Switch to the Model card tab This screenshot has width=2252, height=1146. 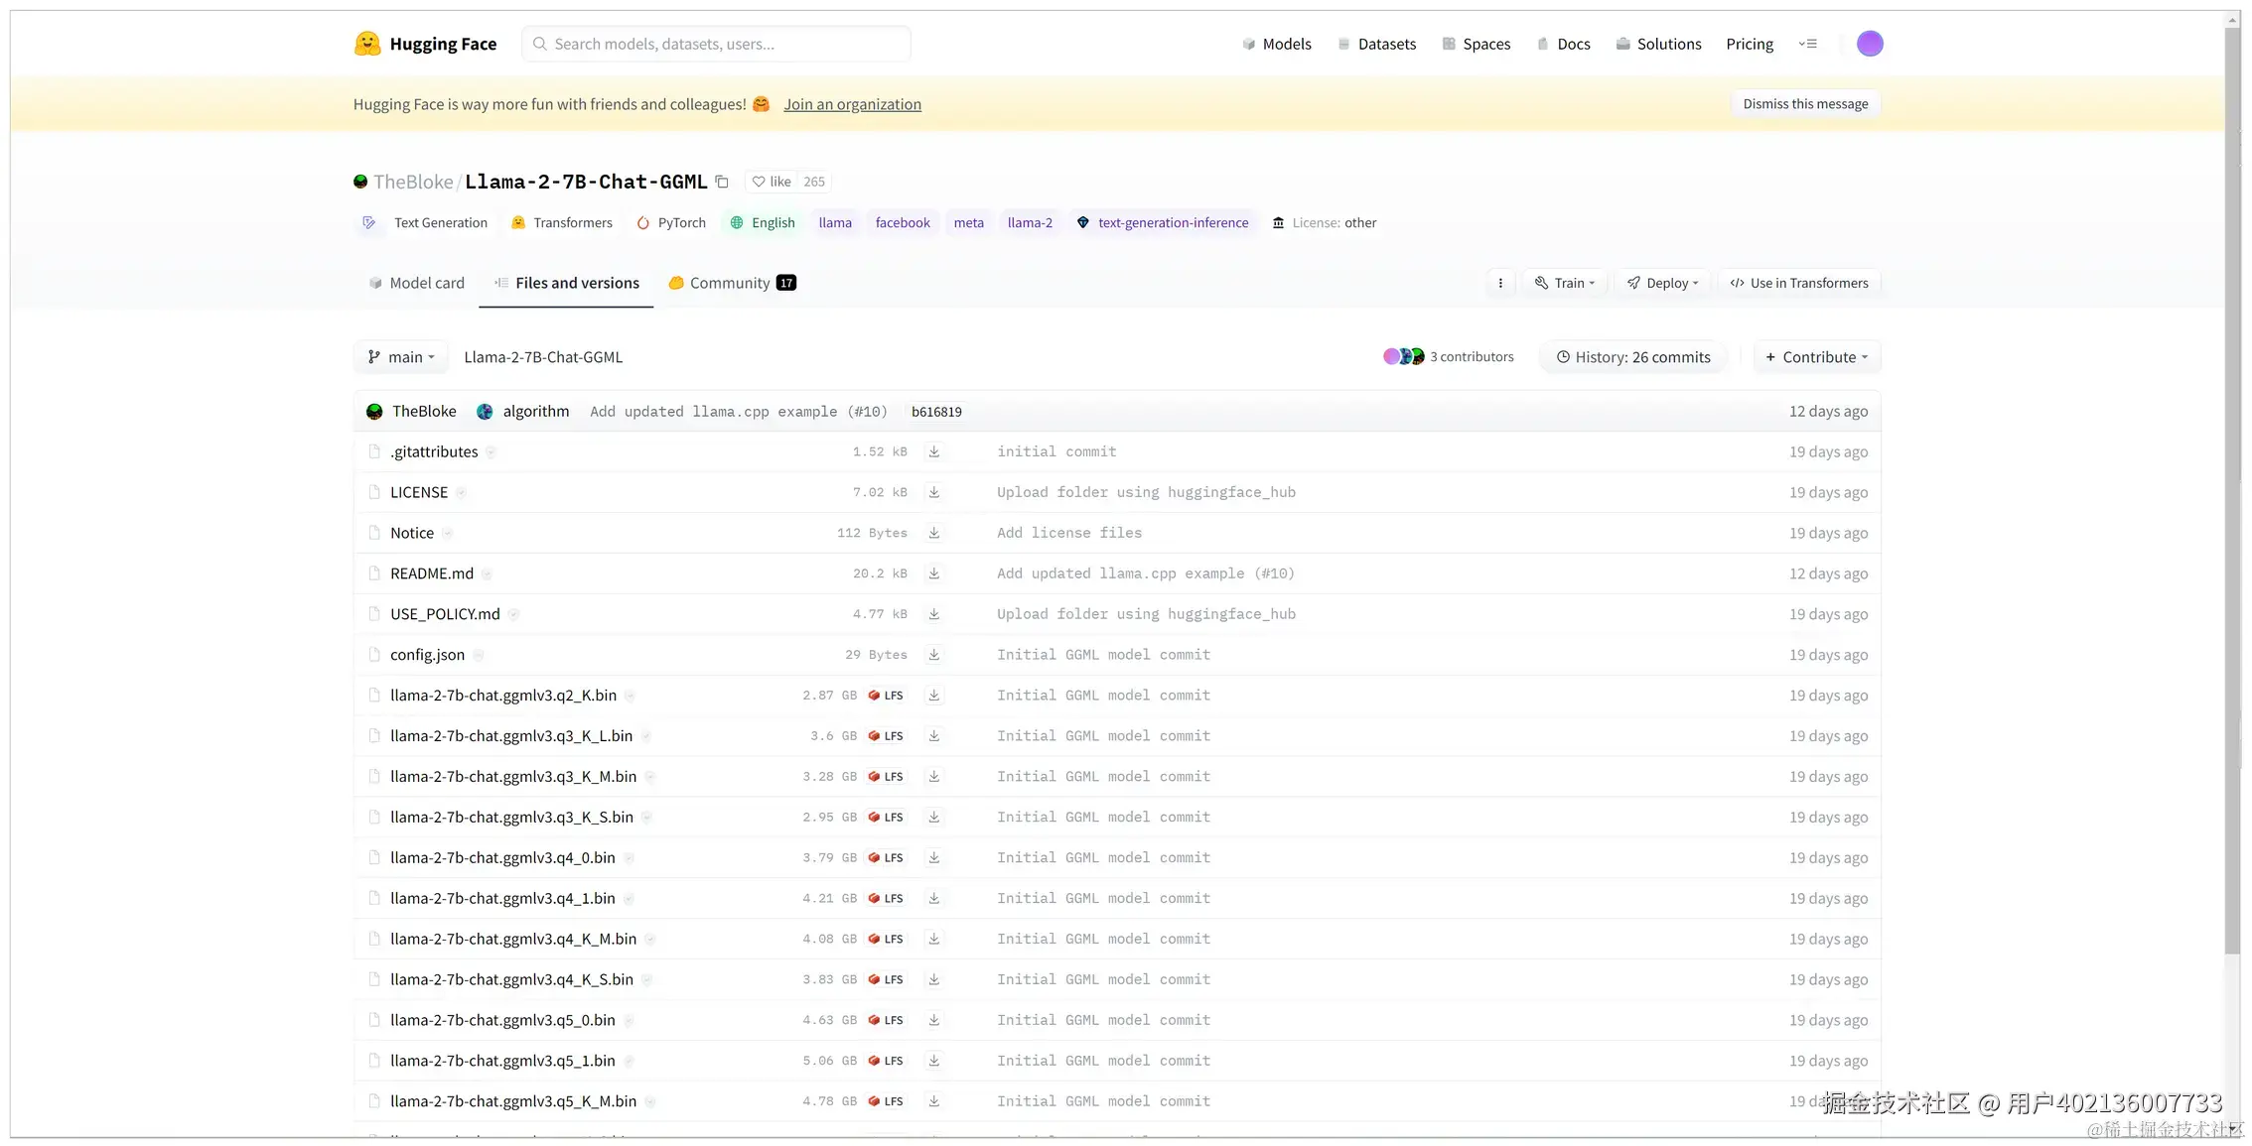[416, 283]
